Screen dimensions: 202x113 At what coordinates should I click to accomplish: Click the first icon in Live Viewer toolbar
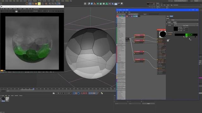pyautogui.click(x=2, y=11)
